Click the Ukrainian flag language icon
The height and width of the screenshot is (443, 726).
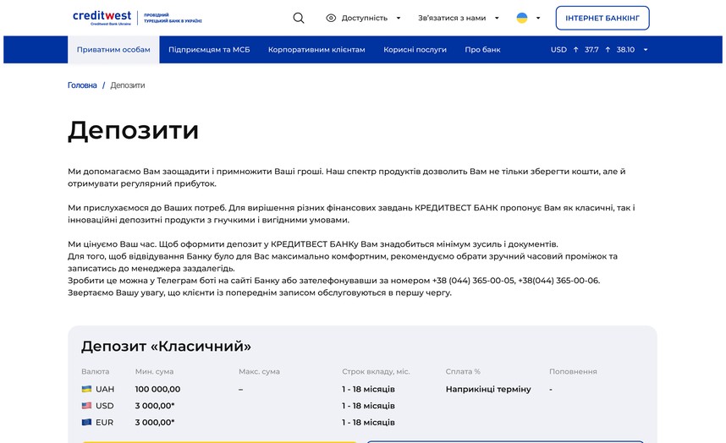[522, 18]
